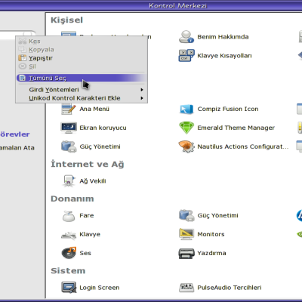The image size is (302, 302).
Task: Open Emerald Theme Manager gem icon
Action: coord(186,128)
